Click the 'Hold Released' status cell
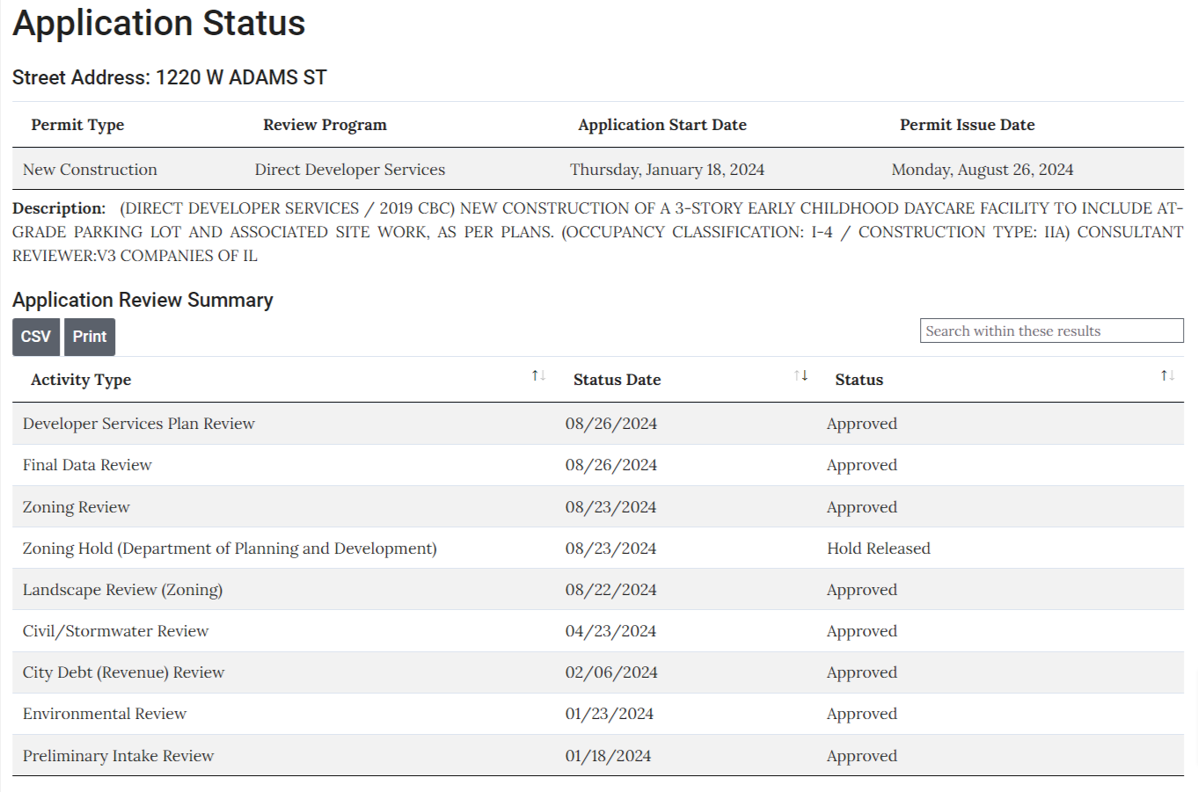 (879, 549)
